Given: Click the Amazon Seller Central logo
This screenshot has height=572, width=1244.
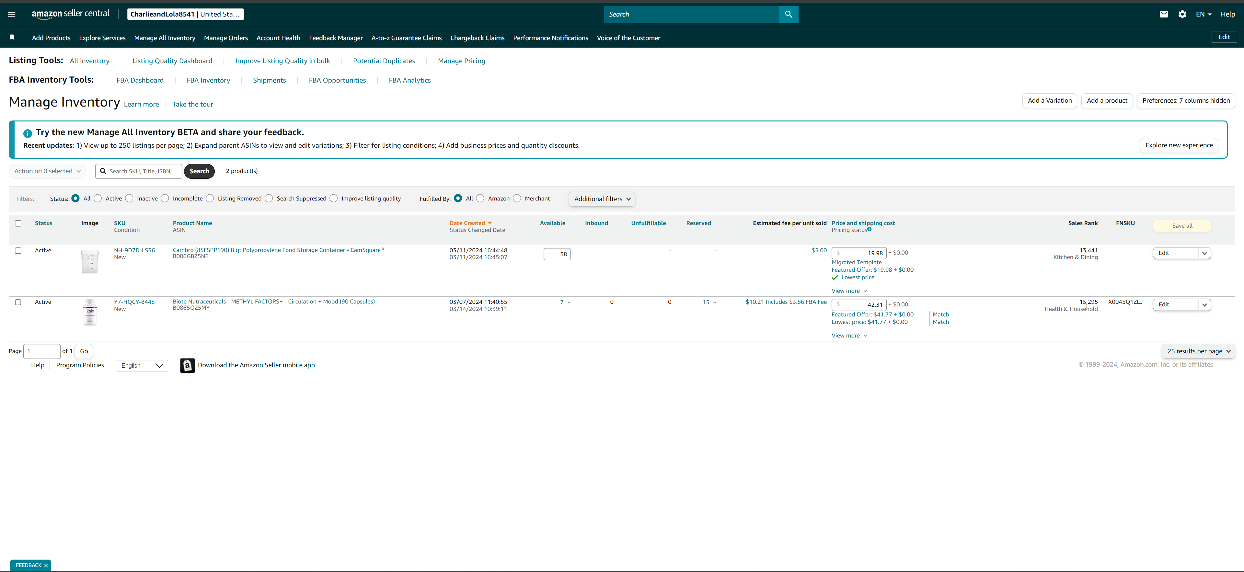Looking at the screenshot, I should 71,14.
